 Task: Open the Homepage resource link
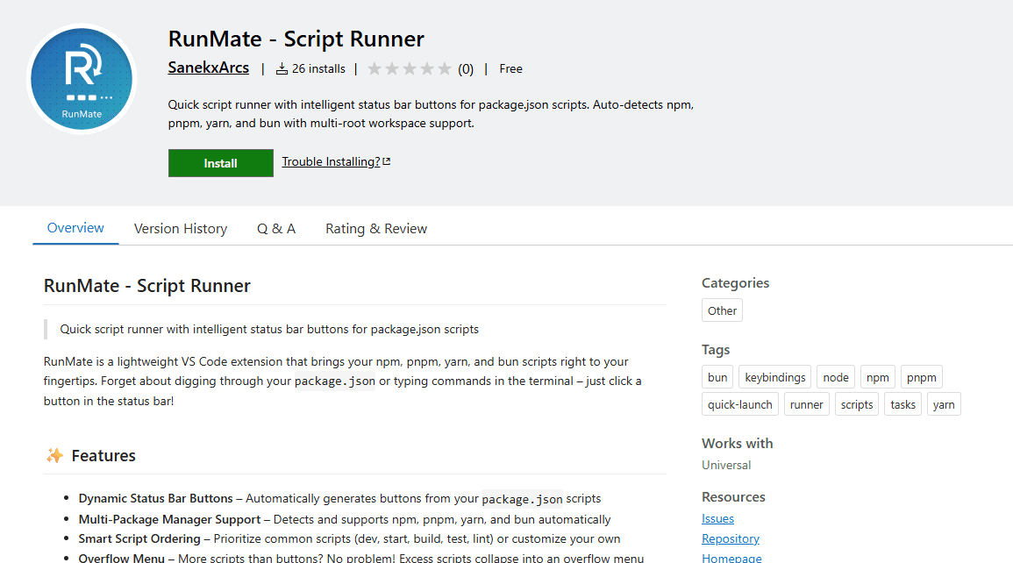click(x=732, y=557)
